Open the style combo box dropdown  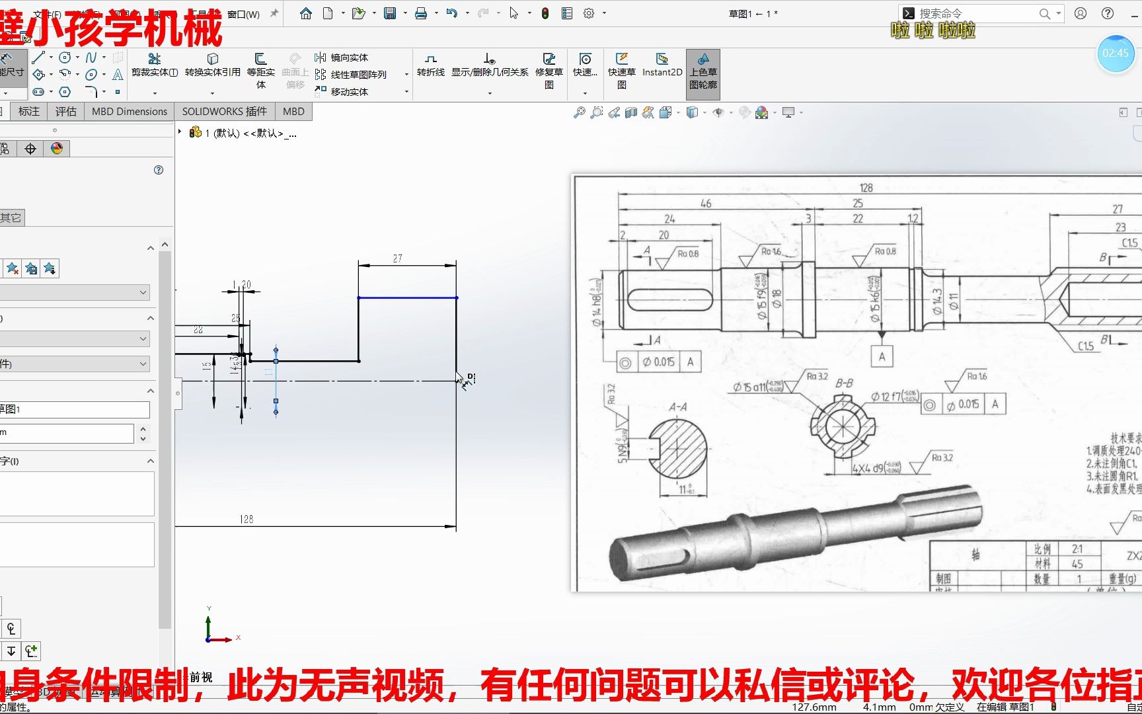143,292
